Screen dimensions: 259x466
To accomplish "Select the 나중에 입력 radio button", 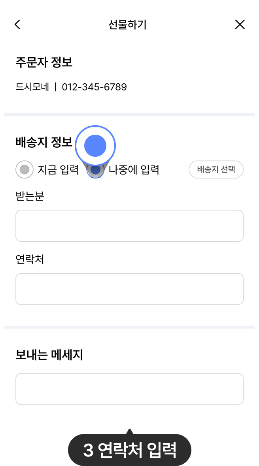I will pos(95,170).
